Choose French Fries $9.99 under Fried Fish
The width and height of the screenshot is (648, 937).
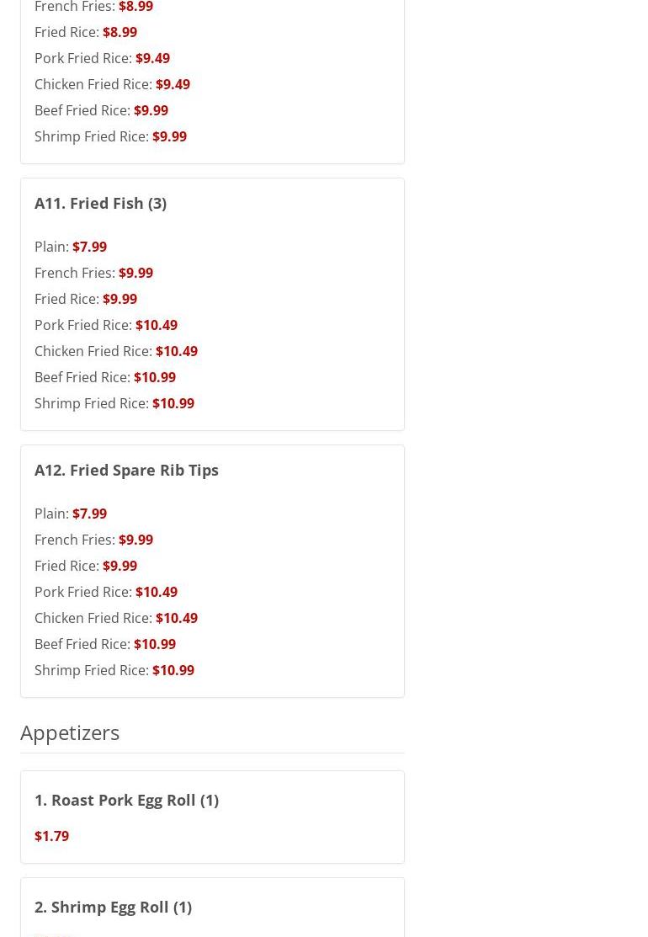tap(93, 273)
